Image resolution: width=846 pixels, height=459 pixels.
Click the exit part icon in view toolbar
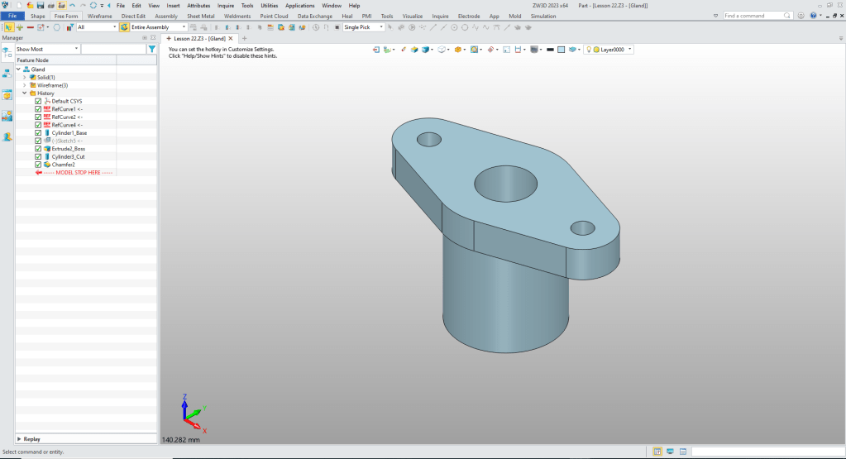pyautogui.click(x=376, y=50)
